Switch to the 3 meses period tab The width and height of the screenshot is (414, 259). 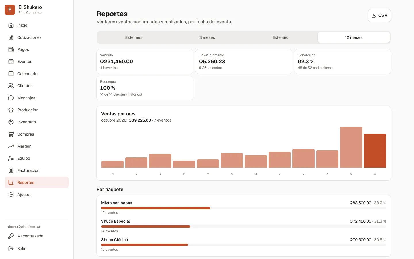point(207,37)
